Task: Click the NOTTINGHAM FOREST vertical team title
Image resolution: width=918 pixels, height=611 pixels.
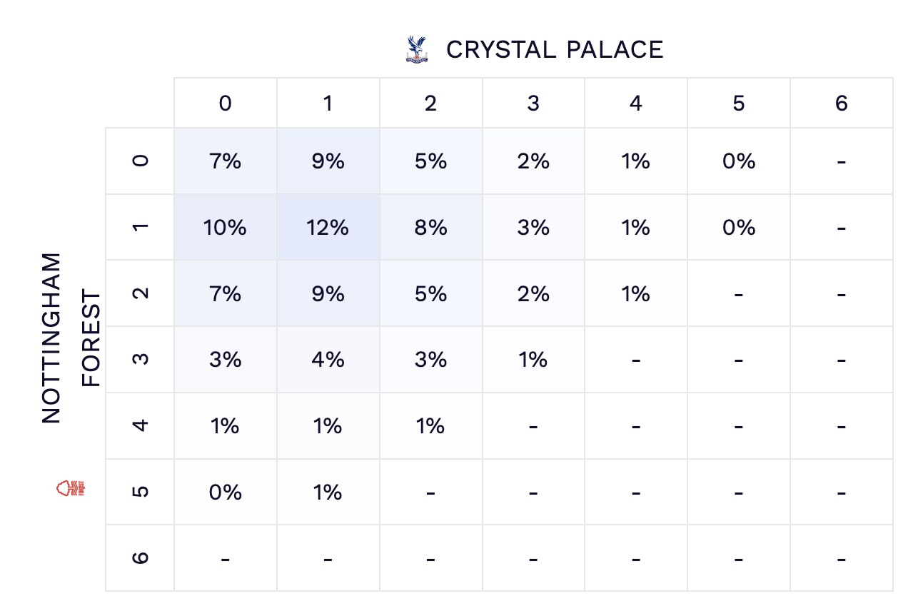Action: [x=70, y=338]
